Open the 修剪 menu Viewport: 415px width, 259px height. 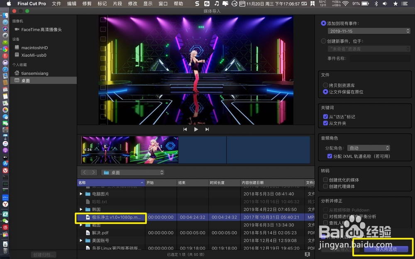click(87, 3)
